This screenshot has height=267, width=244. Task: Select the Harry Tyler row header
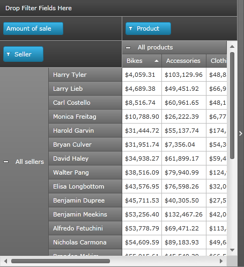point(85,75)
